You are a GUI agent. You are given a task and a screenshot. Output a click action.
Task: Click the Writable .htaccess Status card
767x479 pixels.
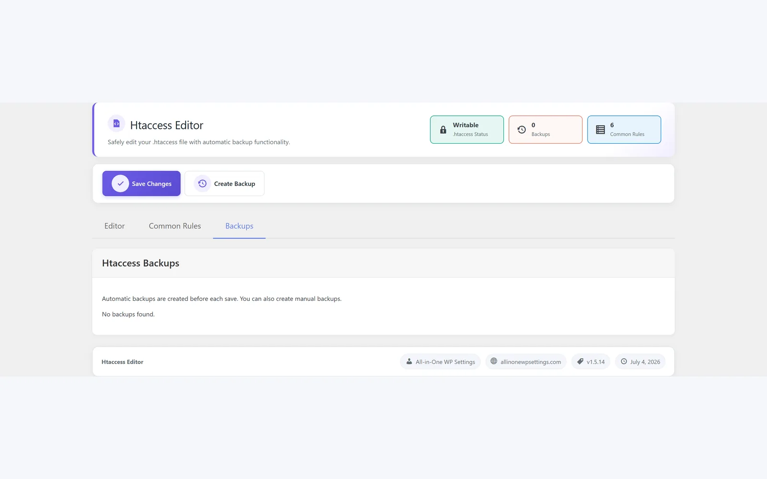pos(467,129)
